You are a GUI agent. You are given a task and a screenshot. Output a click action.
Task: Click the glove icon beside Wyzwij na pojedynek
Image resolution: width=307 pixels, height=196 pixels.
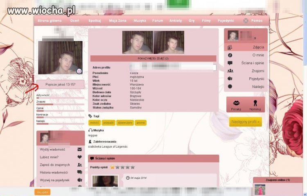[80, 180]
